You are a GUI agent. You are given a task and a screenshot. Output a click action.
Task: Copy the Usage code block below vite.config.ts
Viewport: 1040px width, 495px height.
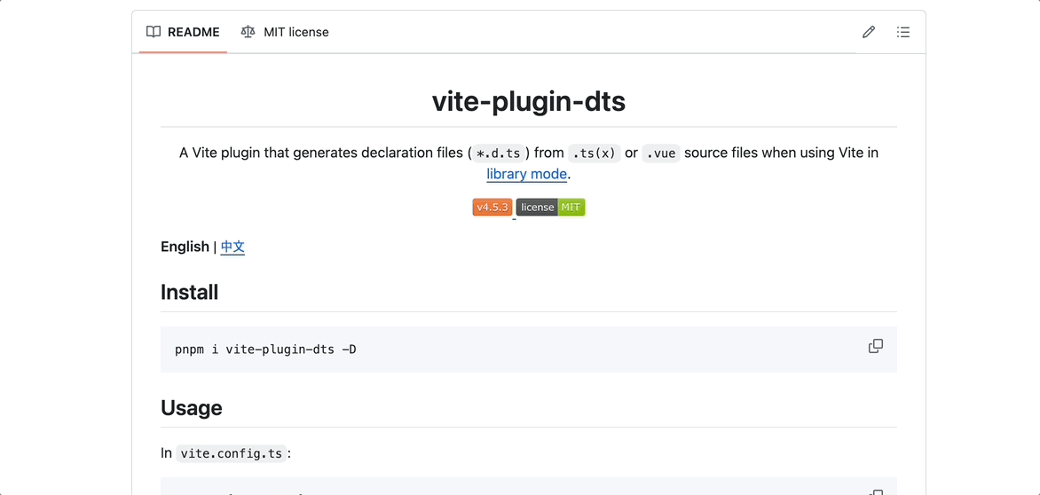pos(876,491)
